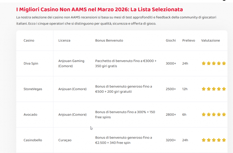233x153 pixels.
Task: Click the StoneVegas star rating
Action: tap(214, 89)
